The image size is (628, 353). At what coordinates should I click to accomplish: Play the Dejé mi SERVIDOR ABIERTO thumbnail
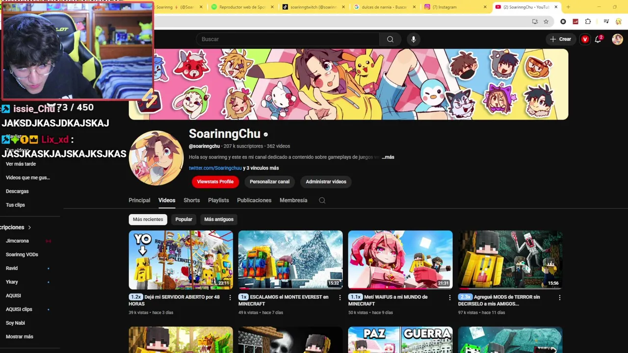pyautogui.click(x=181, y=260)
